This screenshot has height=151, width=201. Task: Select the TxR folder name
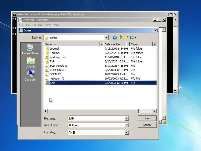coord(52,61)
